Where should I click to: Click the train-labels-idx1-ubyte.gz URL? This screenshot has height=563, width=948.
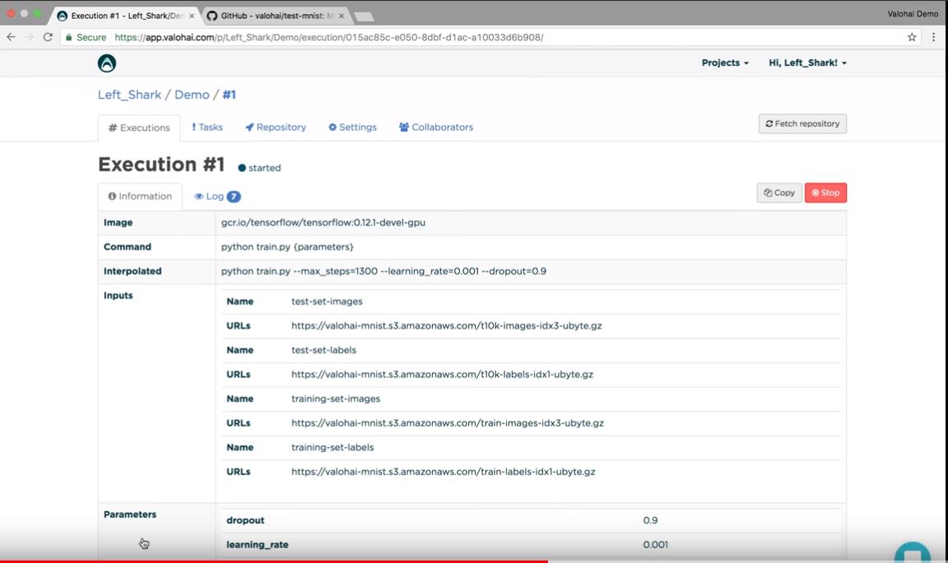tap(444, 472)
